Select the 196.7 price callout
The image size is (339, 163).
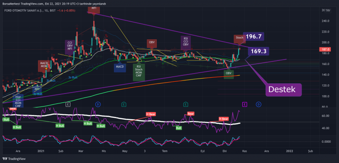click(254, 36)
